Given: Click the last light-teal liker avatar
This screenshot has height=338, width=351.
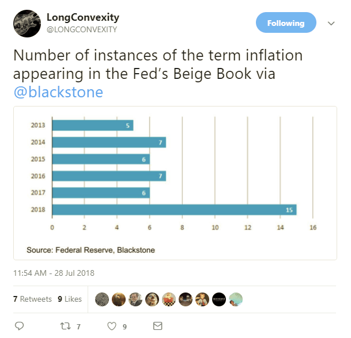Looking at the screenshot, I should coord(236,299).
